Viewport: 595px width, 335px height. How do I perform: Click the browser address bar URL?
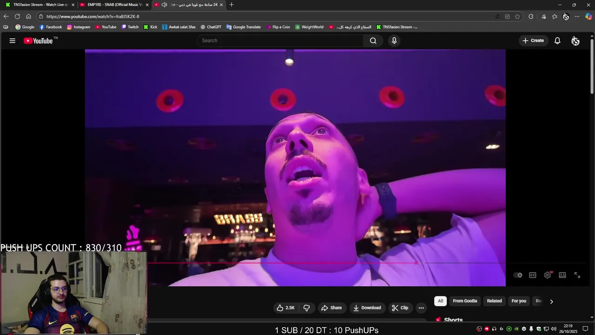93,16
